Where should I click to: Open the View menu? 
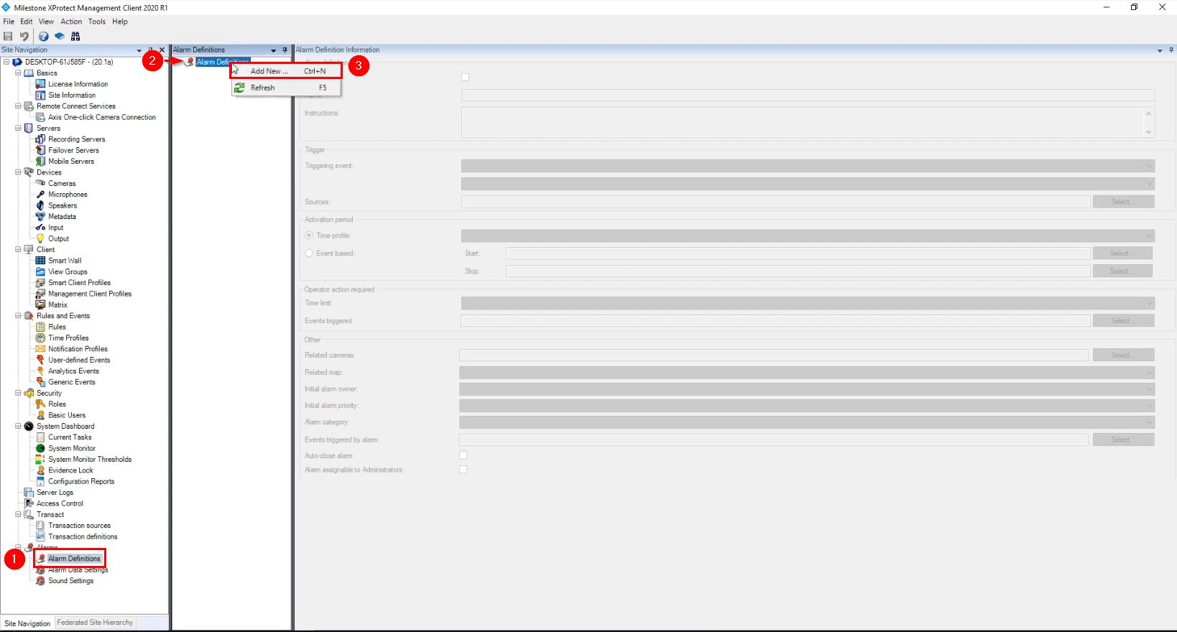[x=46, y=22]
